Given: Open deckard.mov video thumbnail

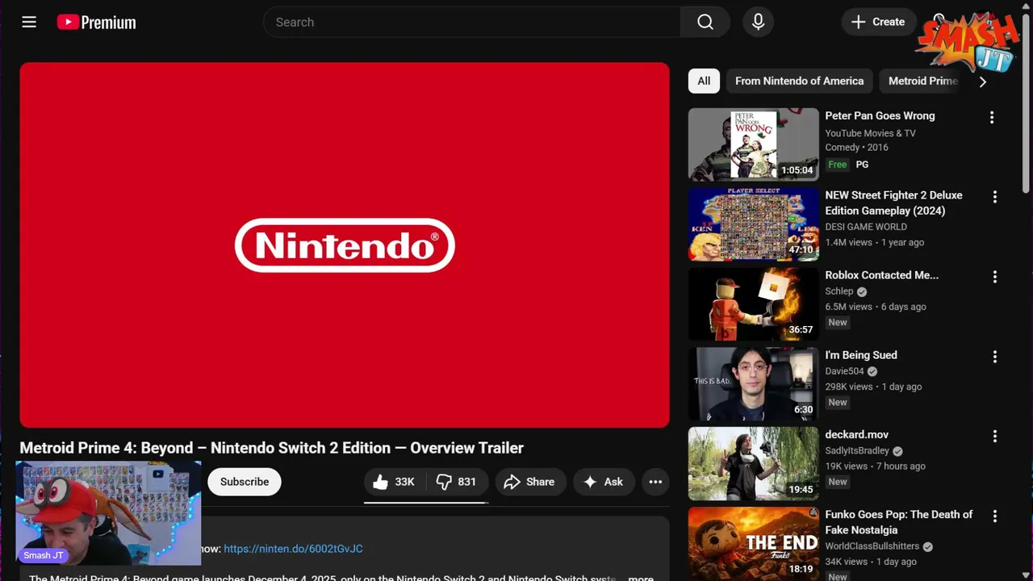Looking at the screenshot, I should click(x=754, y=464).
